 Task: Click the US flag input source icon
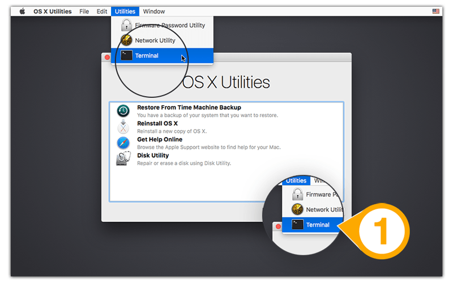(435, 11)
